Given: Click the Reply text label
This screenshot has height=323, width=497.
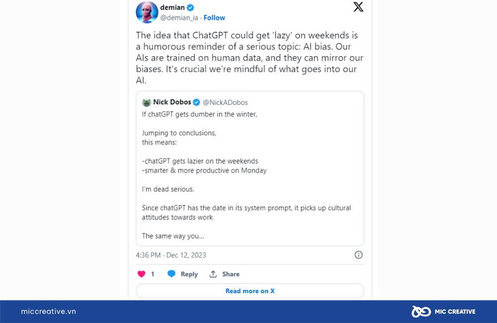Looking at the screenshot, I should point(189,274).
